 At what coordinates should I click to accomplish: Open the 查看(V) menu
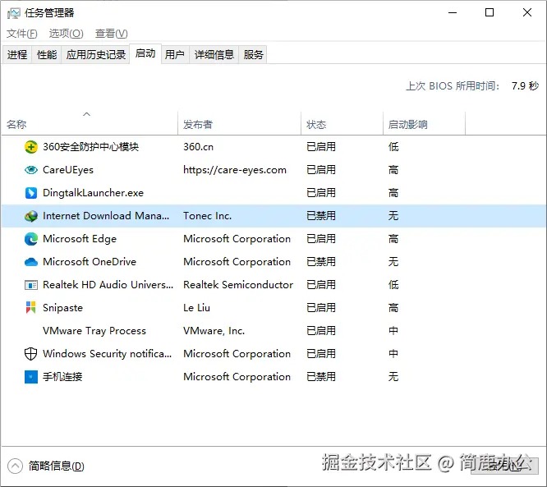tap(111, 34)
